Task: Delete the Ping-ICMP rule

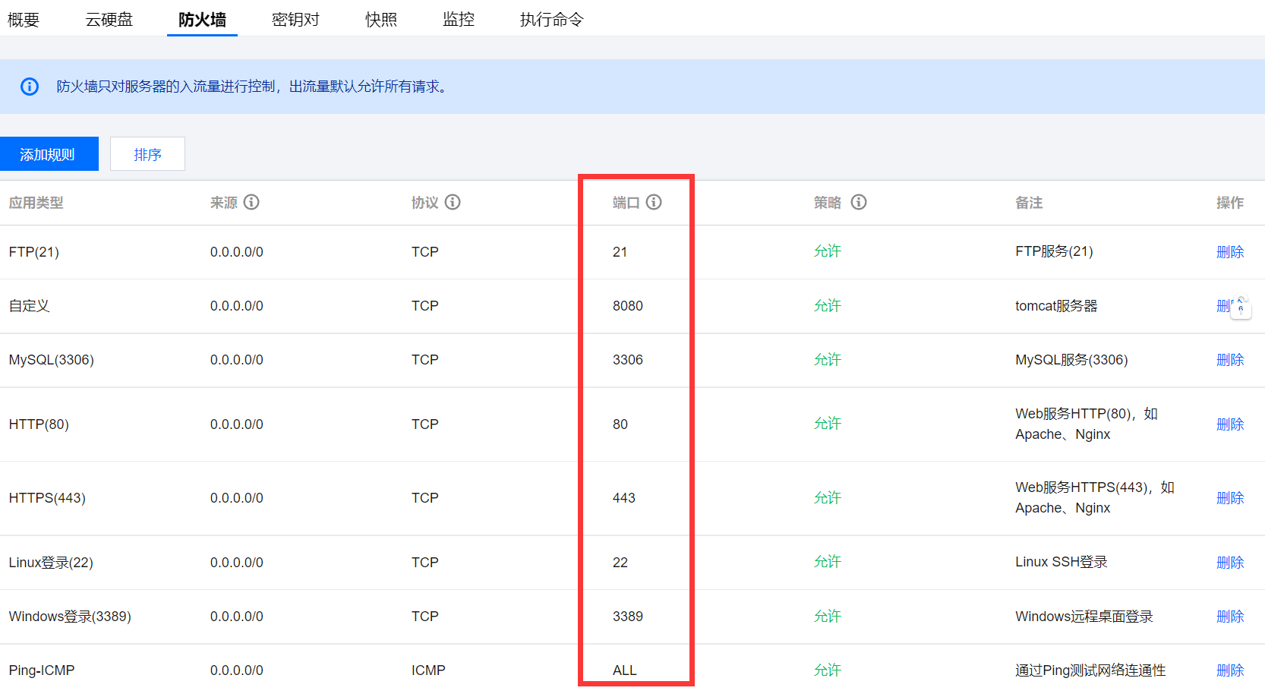Action: (x=1230, y=670)
